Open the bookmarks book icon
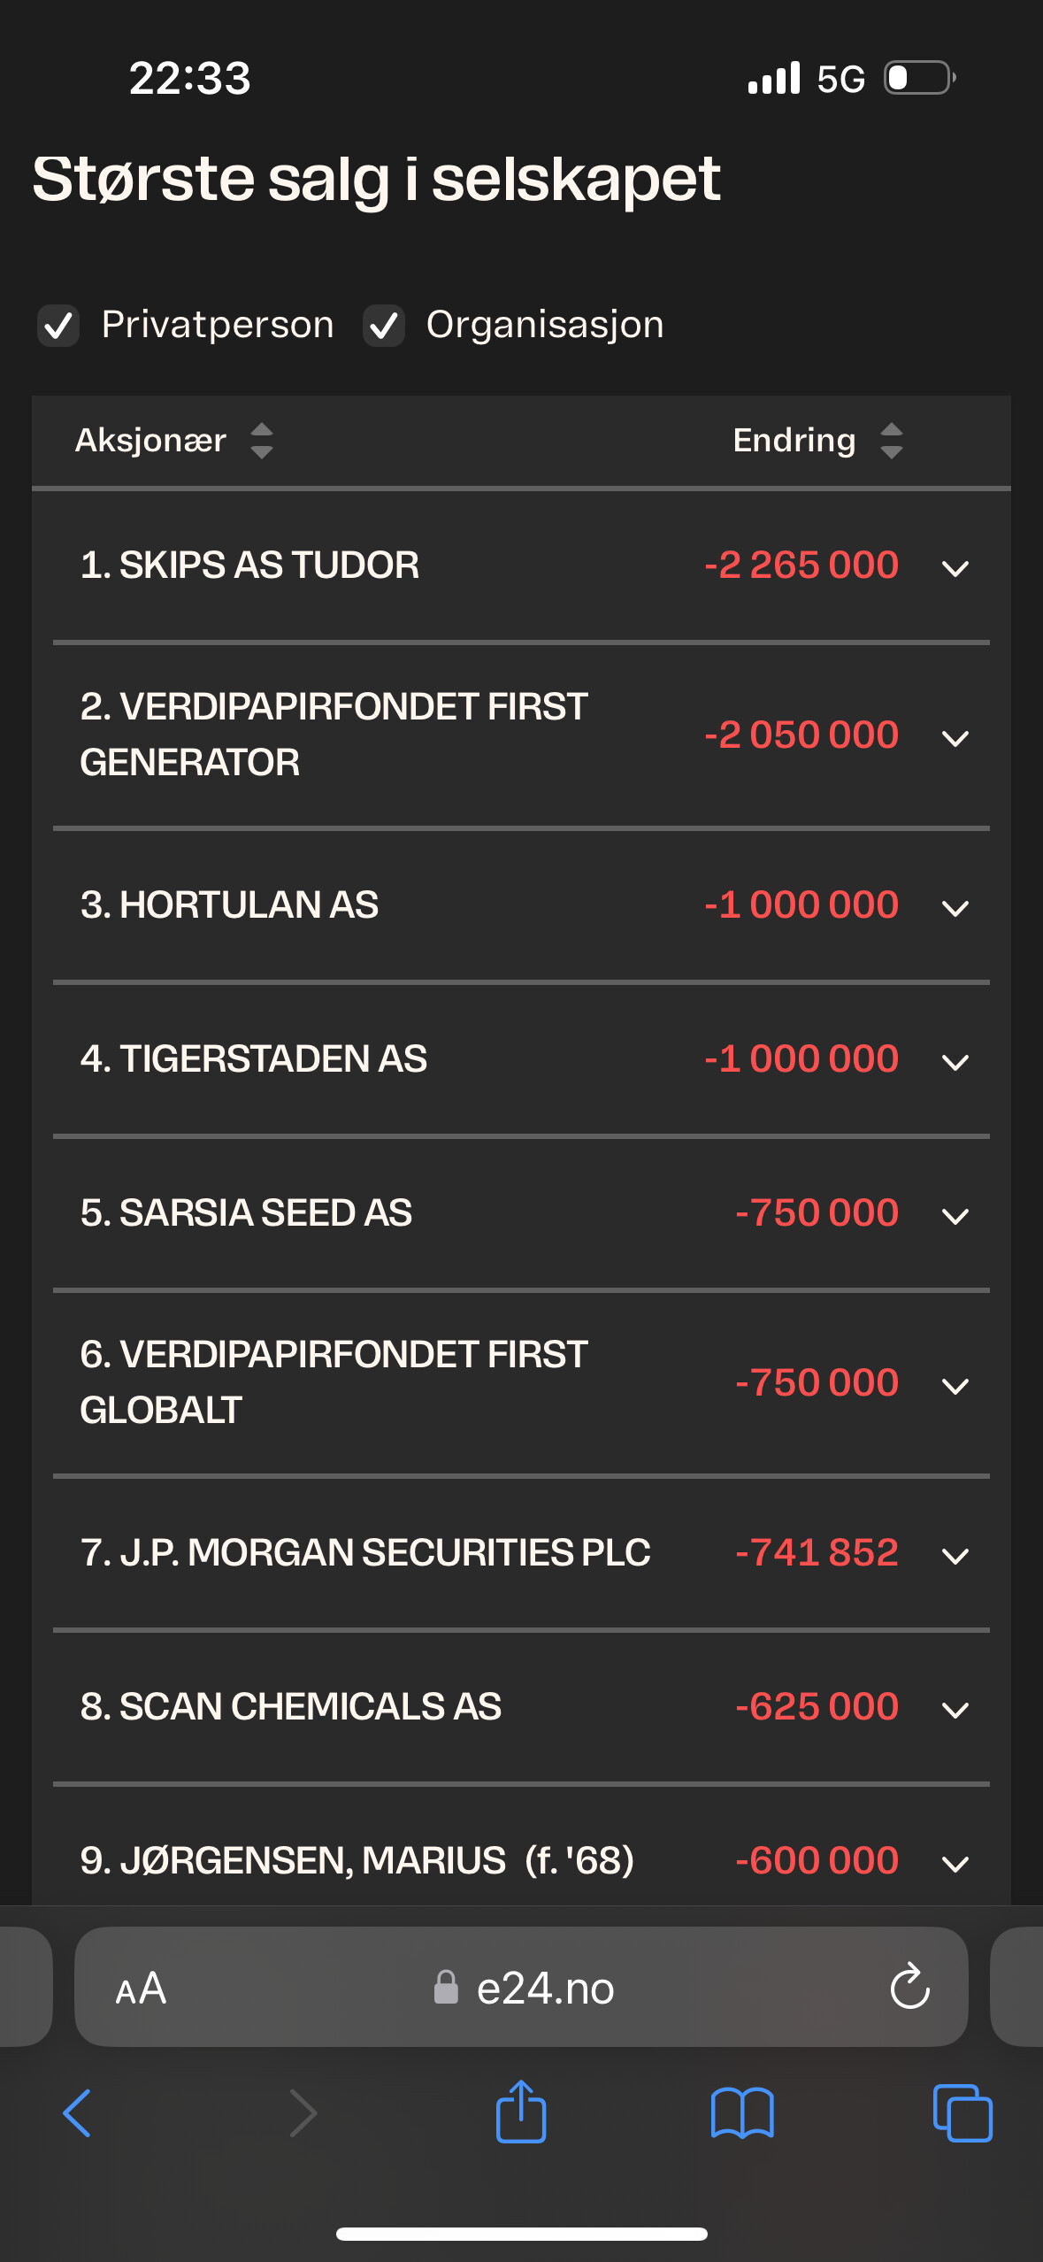 point(742,2113)
